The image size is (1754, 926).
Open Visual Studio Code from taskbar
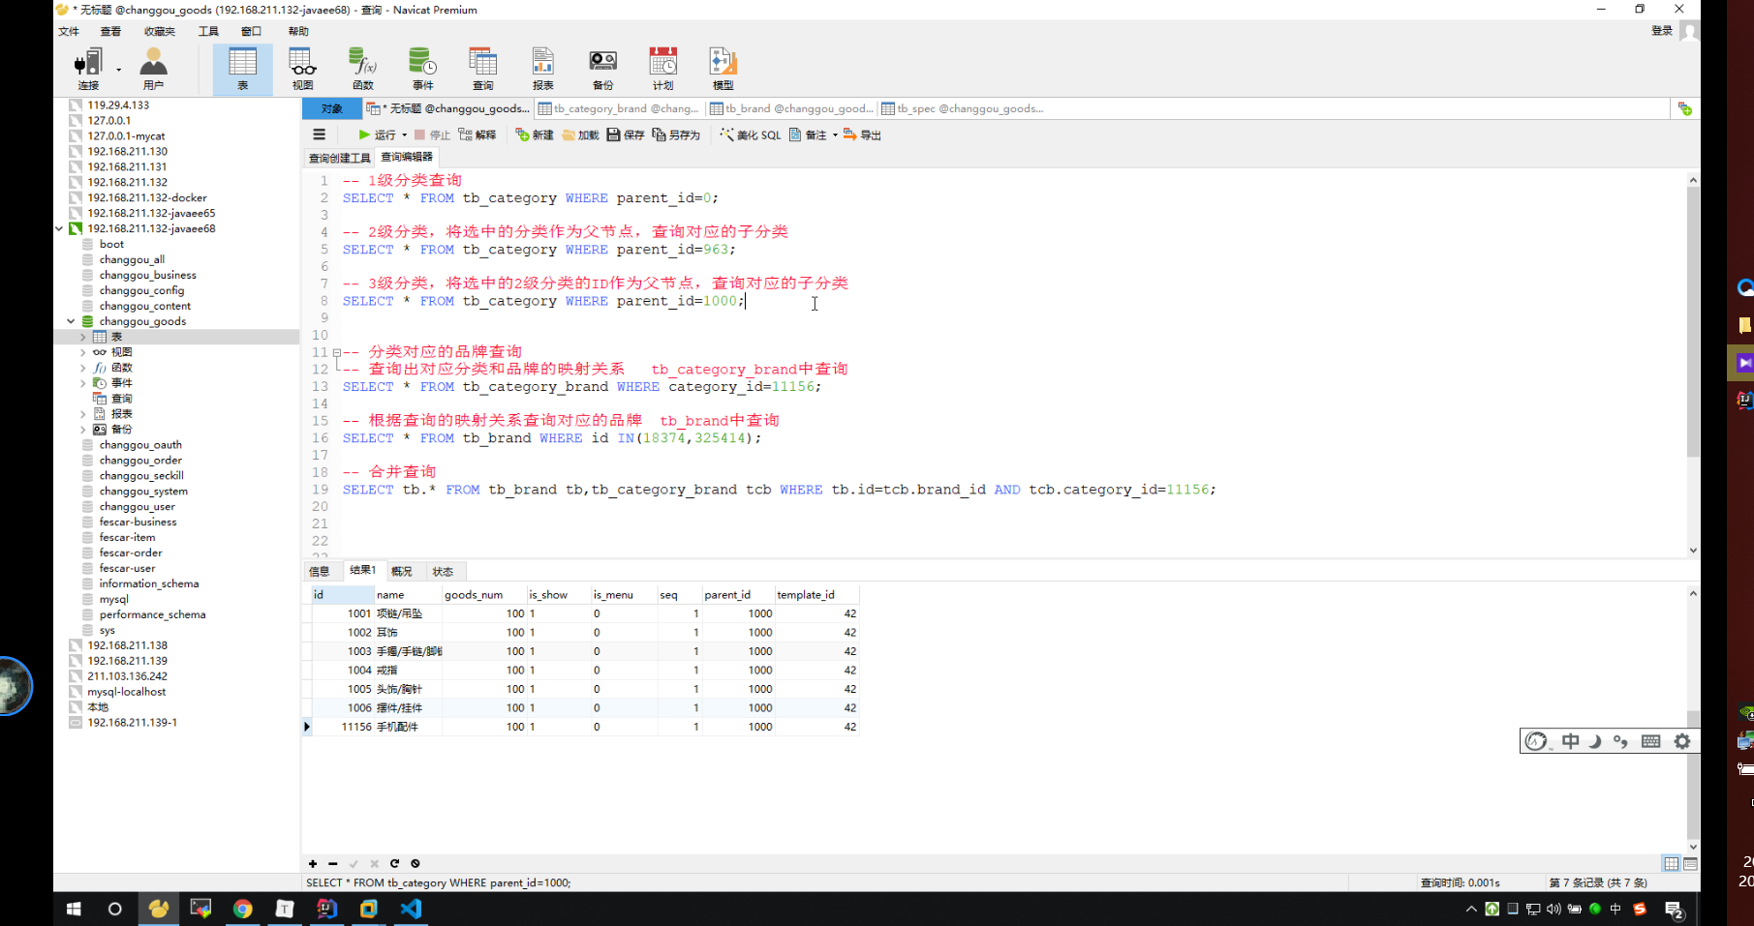[x=411, y=909]
